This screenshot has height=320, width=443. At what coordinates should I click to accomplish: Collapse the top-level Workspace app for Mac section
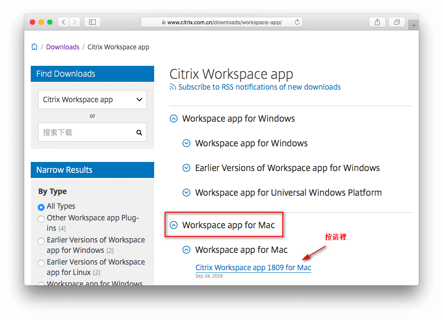[x=174, y=225]
